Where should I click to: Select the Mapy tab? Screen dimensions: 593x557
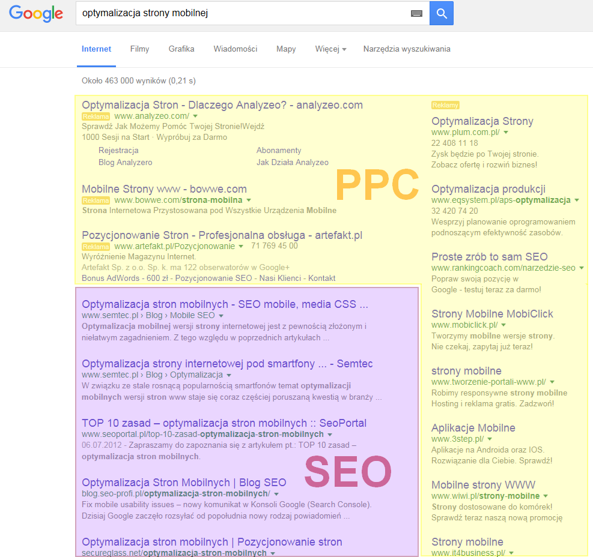(x=286, y=49)
